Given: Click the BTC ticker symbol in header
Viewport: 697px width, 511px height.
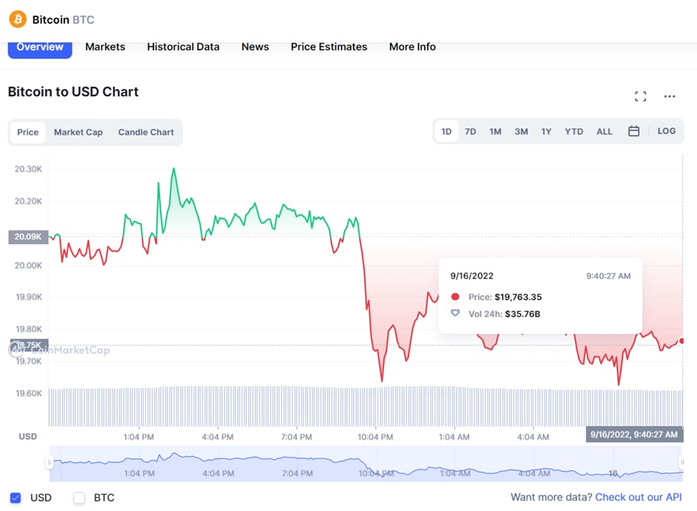Looking at the screenshot, I should tap(84, 20).
